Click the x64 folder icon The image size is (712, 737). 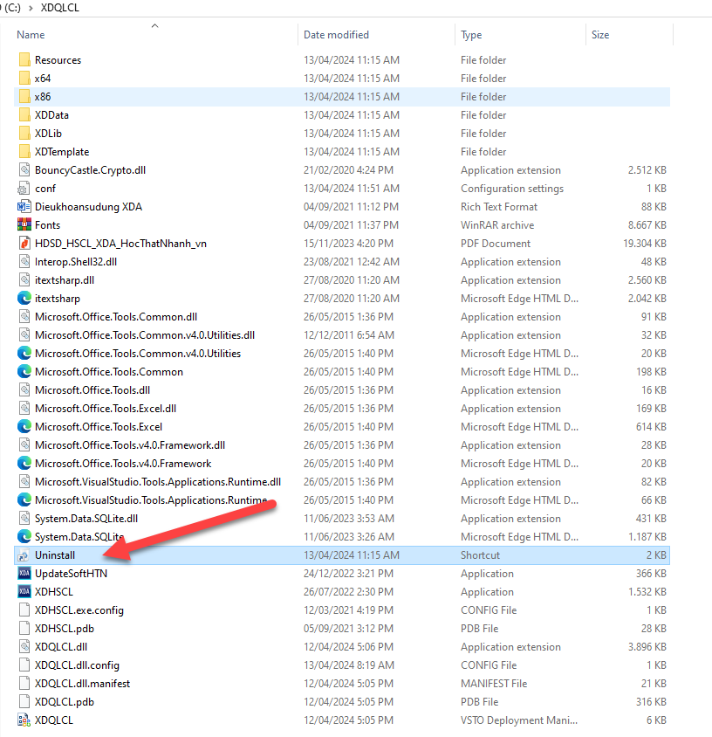tap(24, 78)
